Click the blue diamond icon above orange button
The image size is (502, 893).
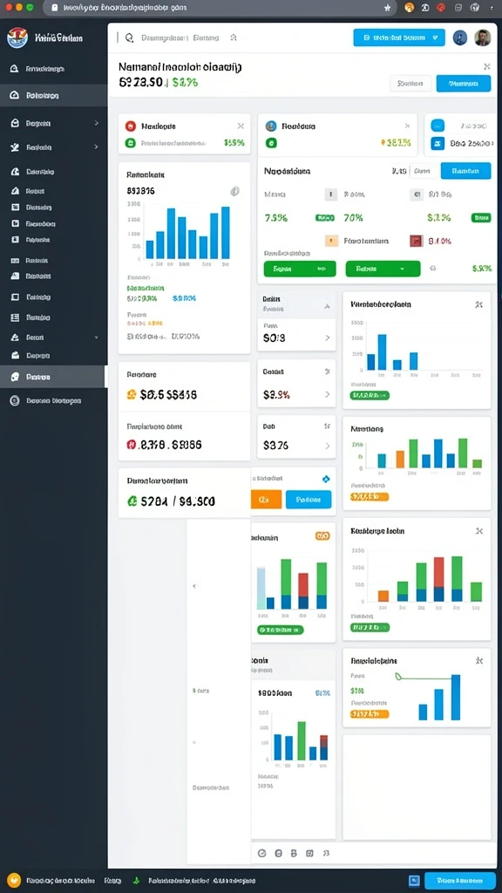[x=326, y=480]
